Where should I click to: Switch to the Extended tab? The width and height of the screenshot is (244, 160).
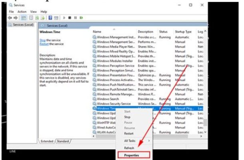(47, 141)
